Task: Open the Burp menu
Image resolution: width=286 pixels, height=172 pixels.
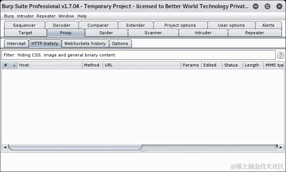Action: pos(9,16)
